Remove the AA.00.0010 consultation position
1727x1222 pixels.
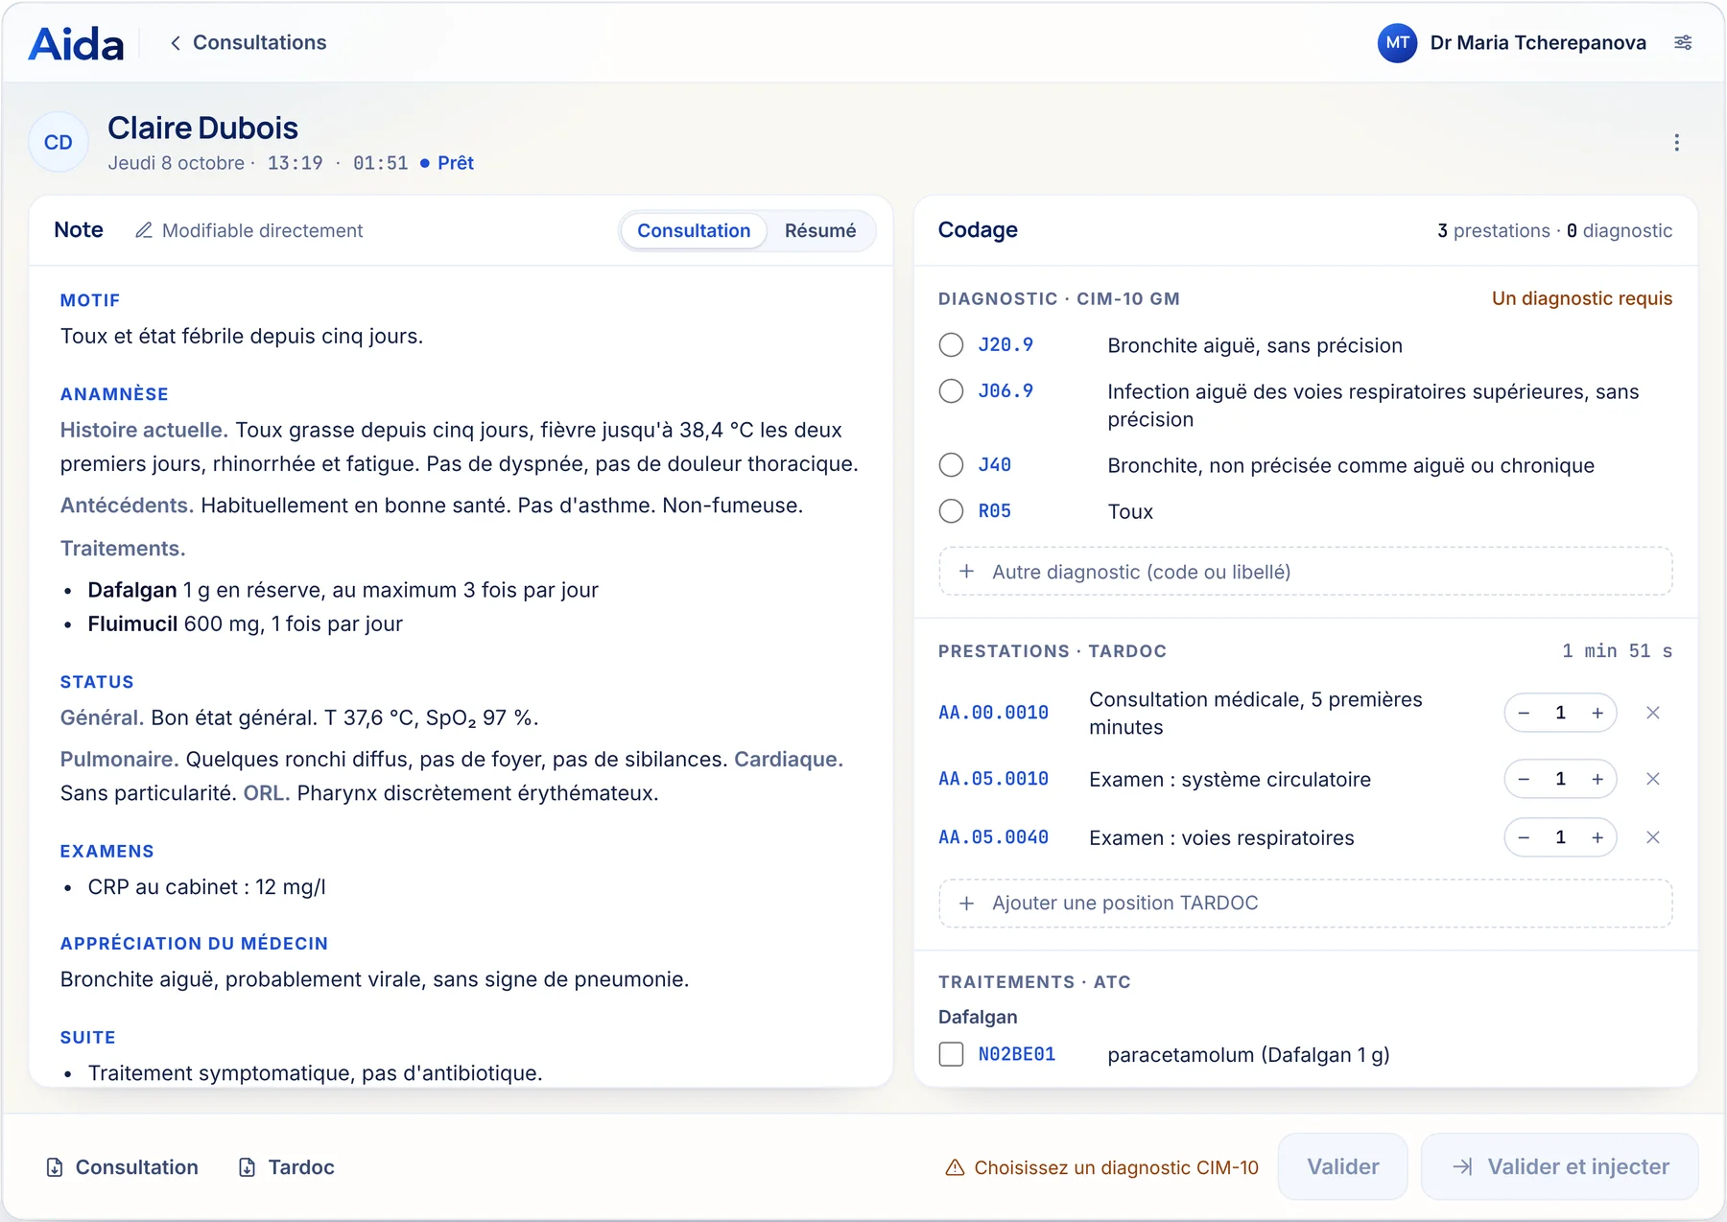tap(1653, 713)
